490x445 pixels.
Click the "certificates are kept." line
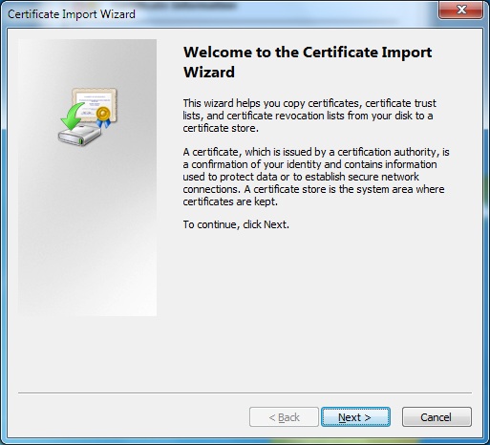[x=230, y=201]
